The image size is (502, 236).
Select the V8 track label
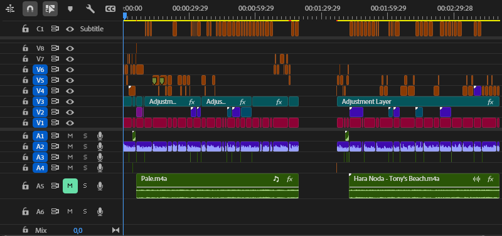(x=40, y=49)
